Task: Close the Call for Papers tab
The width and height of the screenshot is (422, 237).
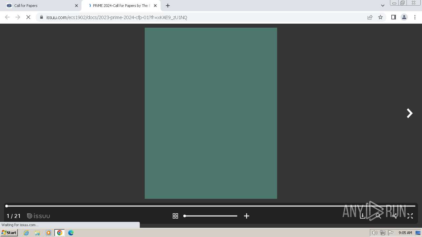Action: [x=76, y=6]
